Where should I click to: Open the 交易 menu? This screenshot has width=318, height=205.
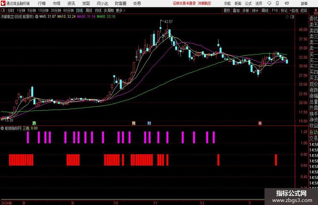pyautogui.click(x=137, y=3)
